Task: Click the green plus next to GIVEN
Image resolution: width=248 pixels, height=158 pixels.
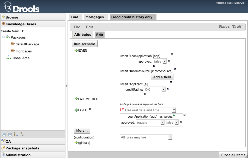Action: (76, 51)
